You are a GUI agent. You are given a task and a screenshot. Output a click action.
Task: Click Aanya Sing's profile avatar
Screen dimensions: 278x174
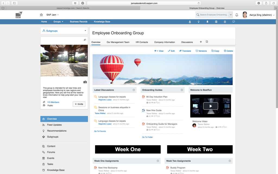click(x=245, y=15)
